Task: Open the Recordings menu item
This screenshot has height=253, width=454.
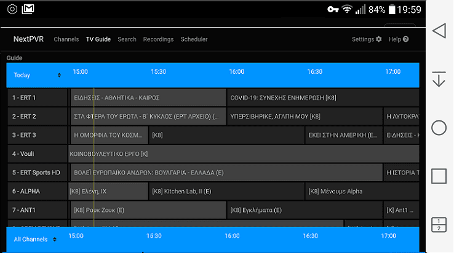Action: coord(158,39)
